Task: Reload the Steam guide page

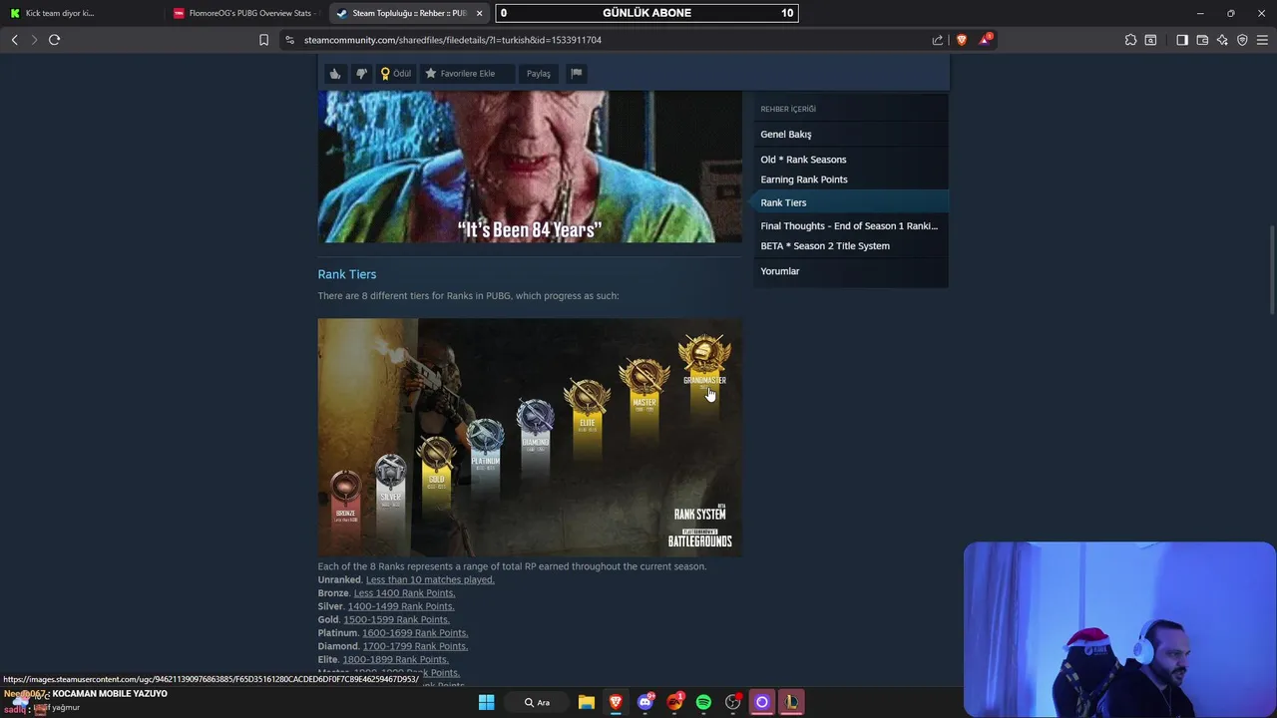Action: (55, 40)
